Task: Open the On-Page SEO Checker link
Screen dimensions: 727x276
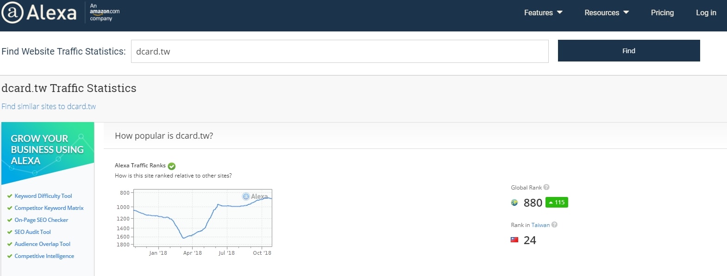Action: click(41, 220)
